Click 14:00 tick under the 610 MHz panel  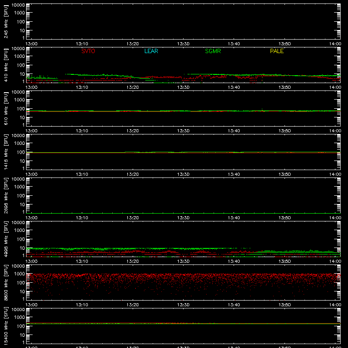click(335, 131)
